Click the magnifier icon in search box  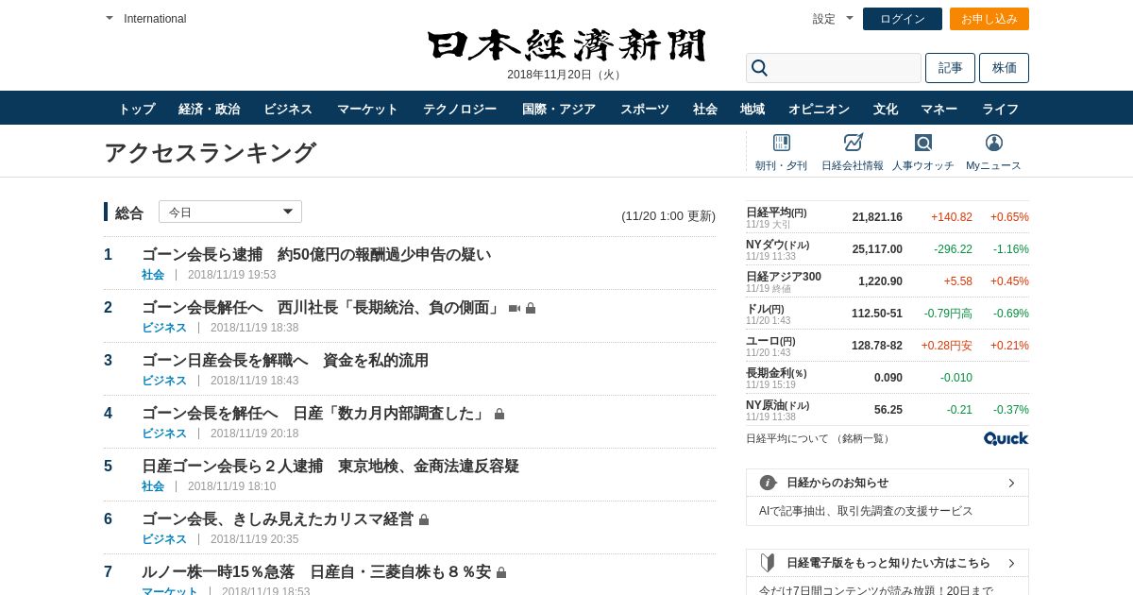(759, 68)
